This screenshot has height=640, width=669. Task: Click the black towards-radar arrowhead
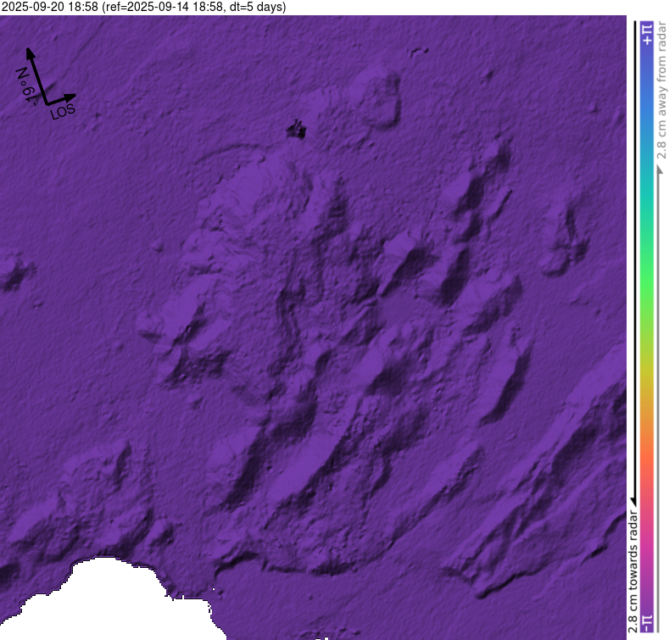633,500
